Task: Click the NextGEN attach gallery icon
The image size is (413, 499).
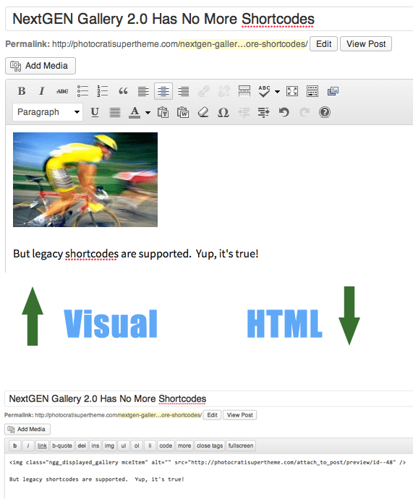Action: click(x=333, y=91)
